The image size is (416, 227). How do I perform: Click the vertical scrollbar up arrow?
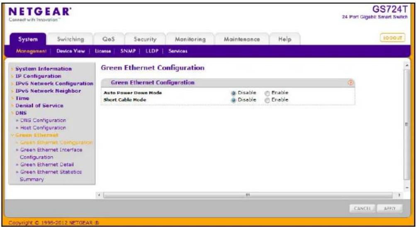[407, 65]
